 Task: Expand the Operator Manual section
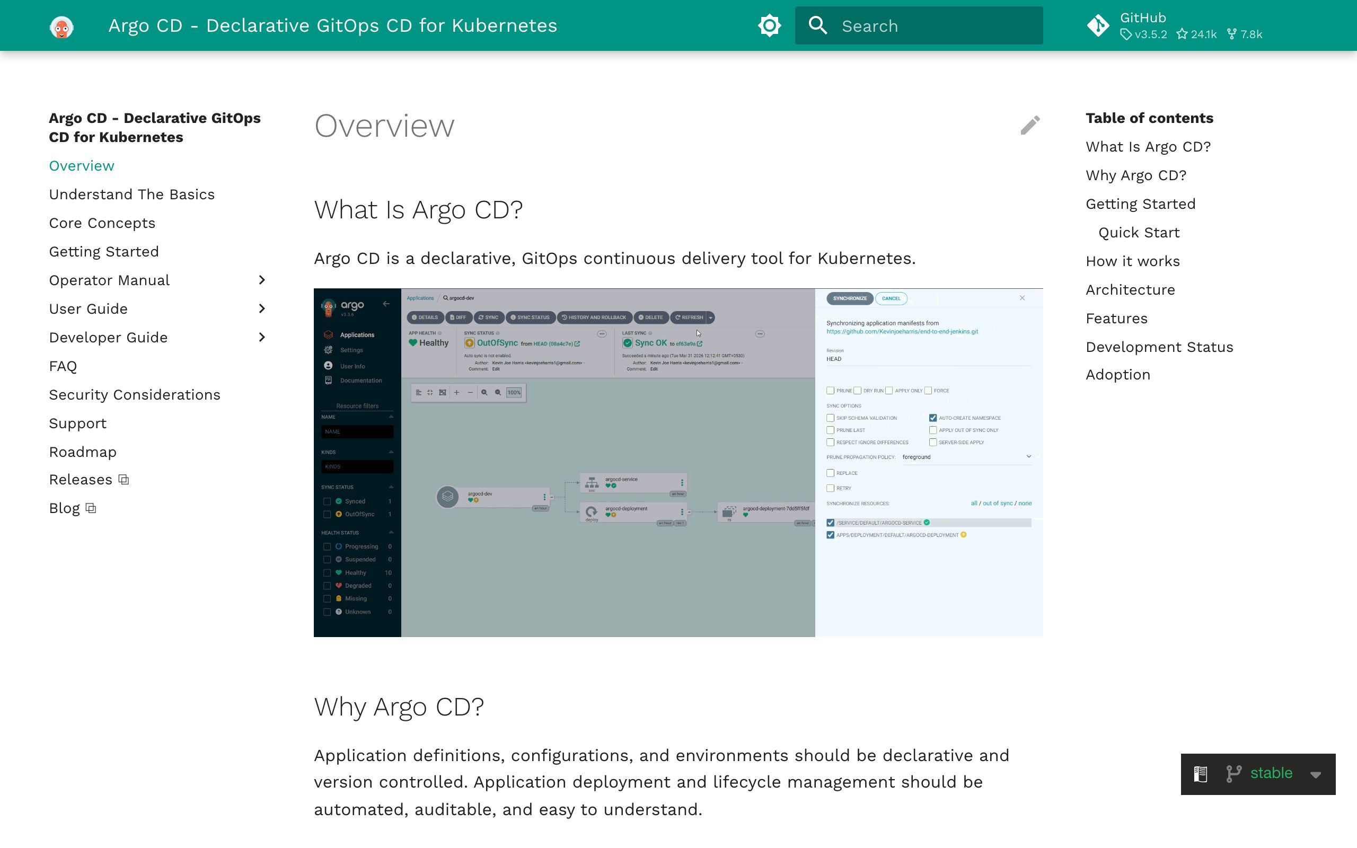(x=261, y=280)
